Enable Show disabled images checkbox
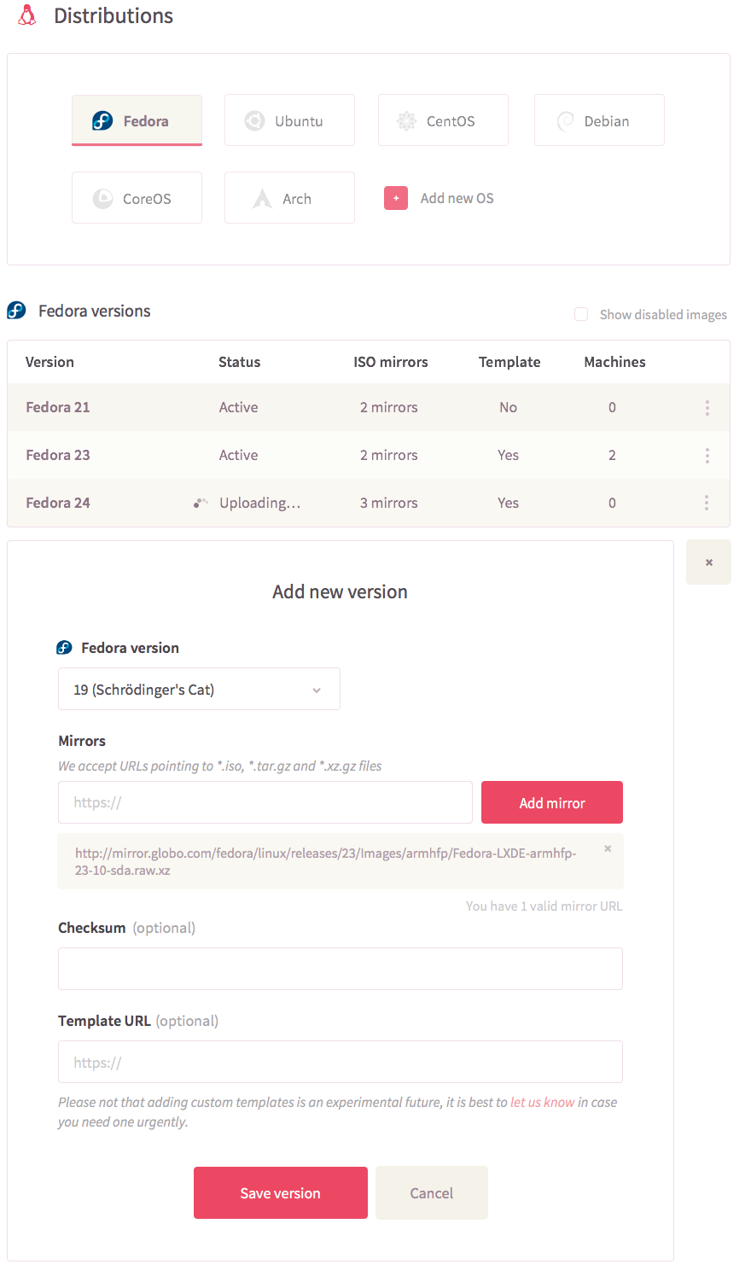751x1276 pixels. tap(581, 314)
